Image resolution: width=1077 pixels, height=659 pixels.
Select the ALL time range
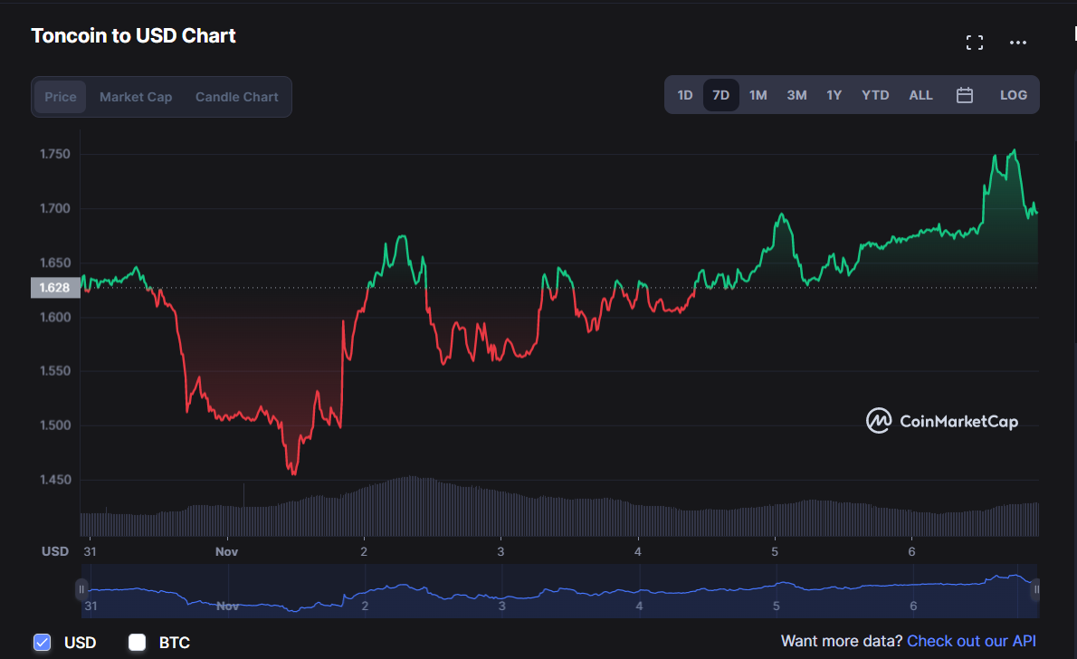[x=920, y=95]
